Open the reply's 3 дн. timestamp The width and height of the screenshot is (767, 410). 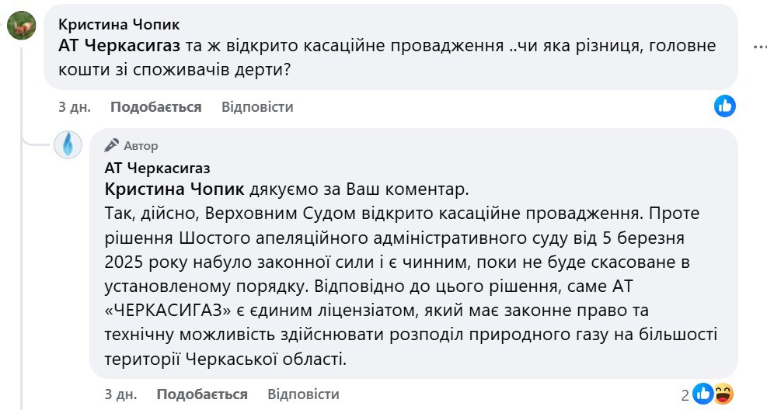click(x=120, y=394)
